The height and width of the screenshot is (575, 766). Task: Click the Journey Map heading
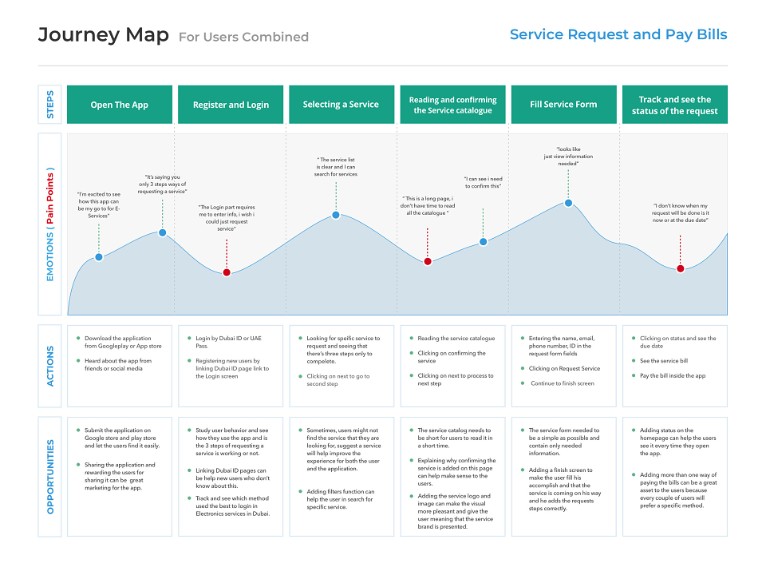click(x=104, y=34)
